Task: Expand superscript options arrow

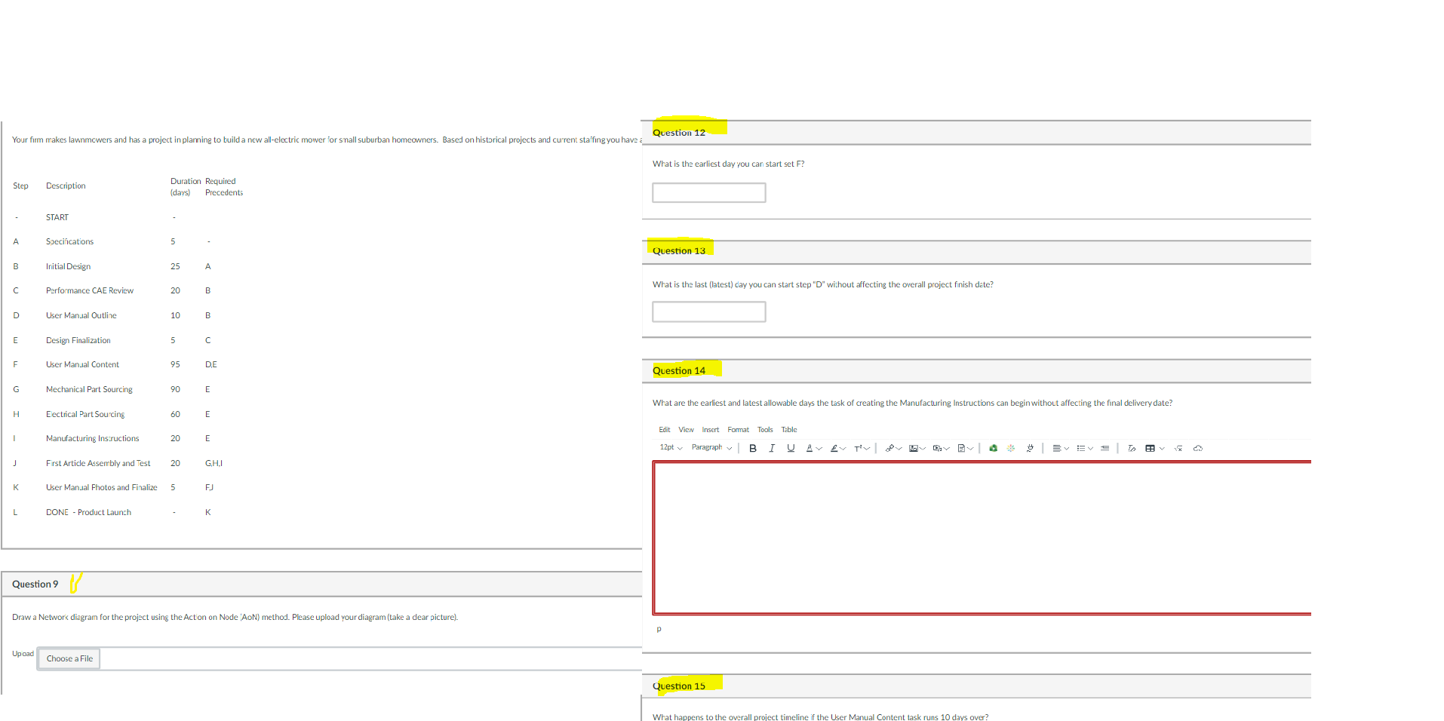Action: point(867,449)
